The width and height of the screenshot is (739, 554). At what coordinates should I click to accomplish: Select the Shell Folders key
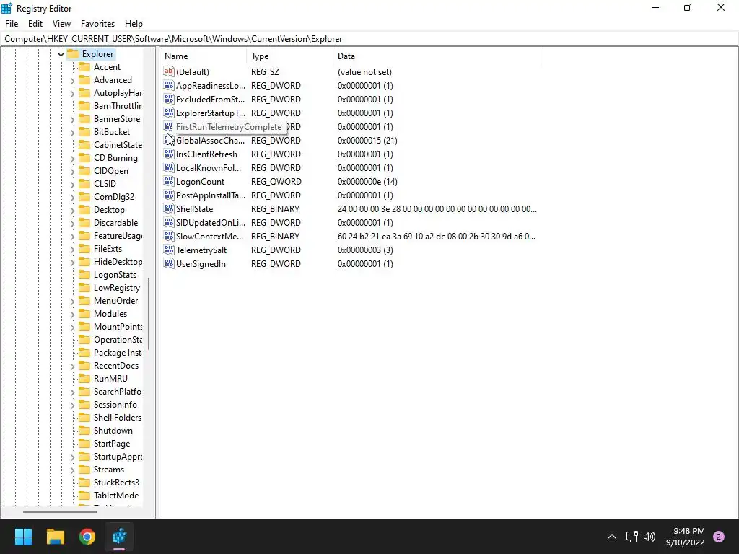(x=118, y=418)
